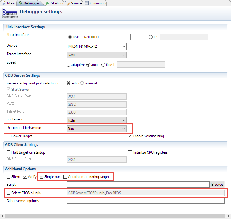Expand the Disconnect behaviour dropdown
The height and width of the screenshot is (219, 231).
(x=96, y=129)
